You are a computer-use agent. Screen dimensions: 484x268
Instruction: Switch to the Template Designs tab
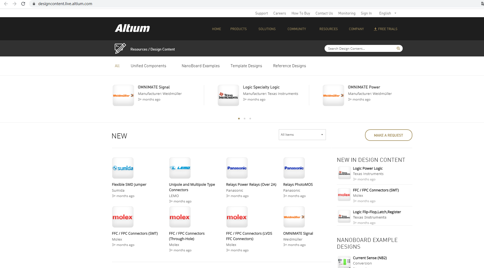coord(246,66)
